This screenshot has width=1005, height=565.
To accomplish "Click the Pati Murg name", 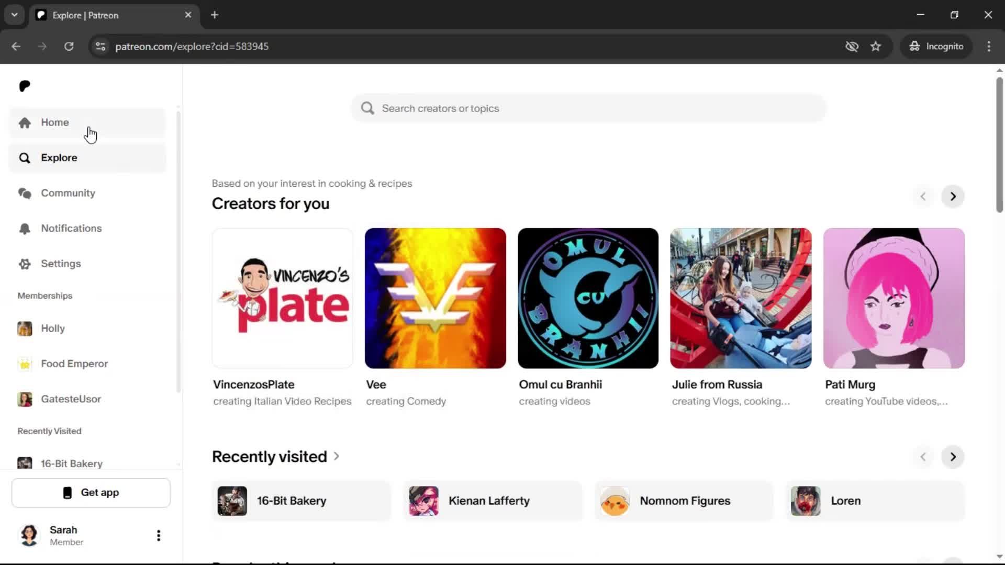I will pyautogui.click(x=850, y=385).
